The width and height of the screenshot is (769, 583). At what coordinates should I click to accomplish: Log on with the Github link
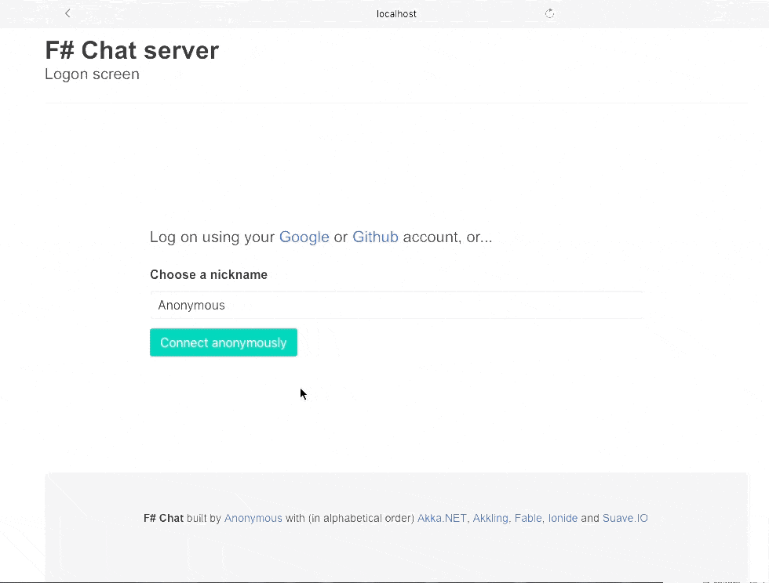pyautogui.click(x=375, y=237)
